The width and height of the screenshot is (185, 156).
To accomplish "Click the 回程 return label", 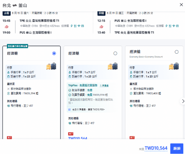I will tap(101, 13).
